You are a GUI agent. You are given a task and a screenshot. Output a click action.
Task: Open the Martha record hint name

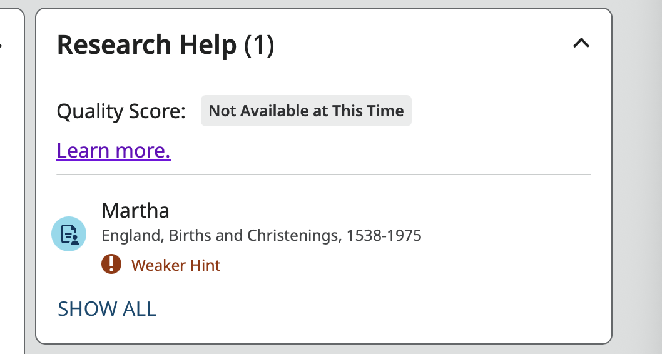point(136,211)
